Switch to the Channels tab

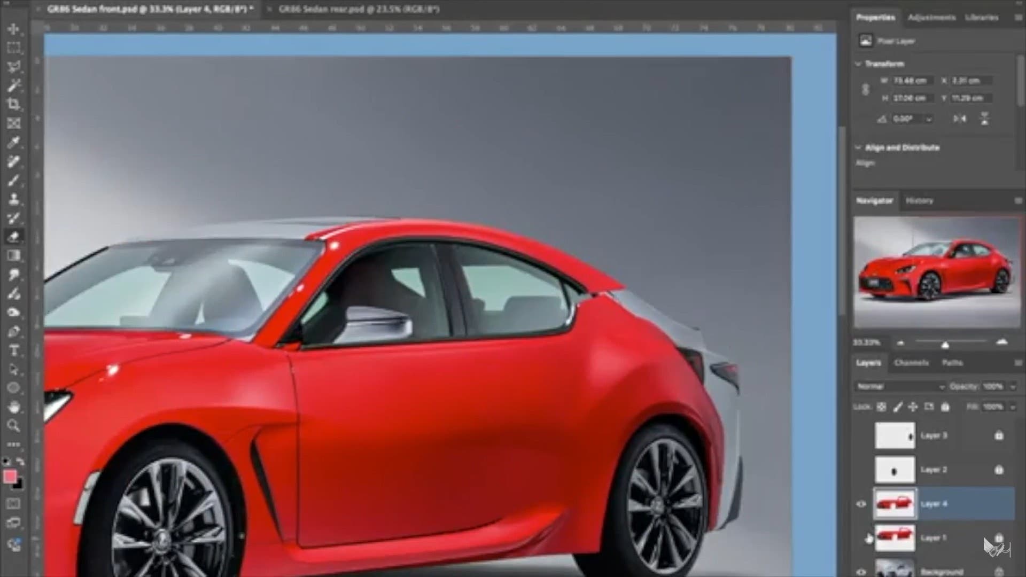pyautogui.click(x=911, y=363)
